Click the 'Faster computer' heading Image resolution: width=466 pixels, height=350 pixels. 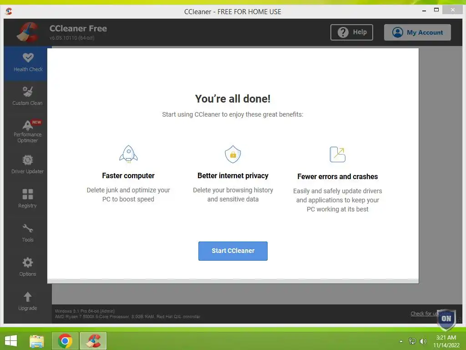point(128,175)
